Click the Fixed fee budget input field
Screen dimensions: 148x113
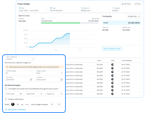[19, 73]
